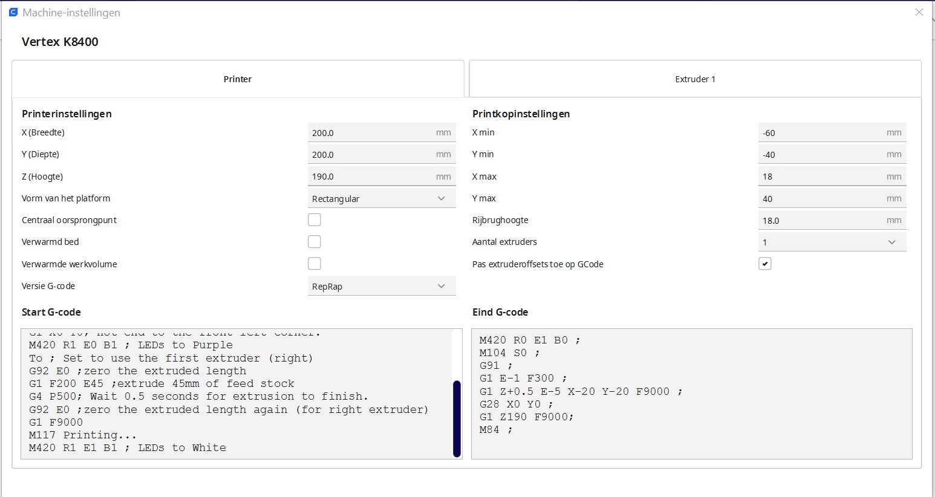The height and width of the screenshot is (497, 935).
Task: Click the Start G-code scrollbar thumb
Action: click(x=457, y=418)
